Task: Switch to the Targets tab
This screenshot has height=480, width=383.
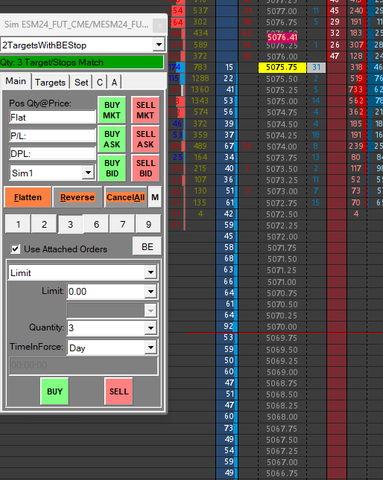Action: (50, 82)
